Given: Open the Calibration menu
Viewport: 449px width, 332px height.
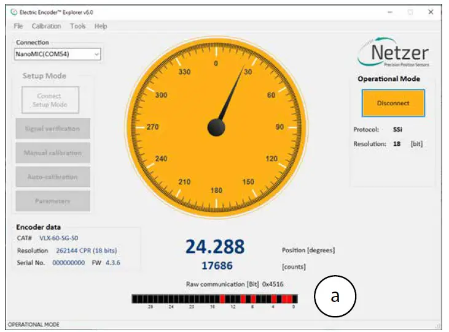Looking at the screenshot, I should point(47,26).
